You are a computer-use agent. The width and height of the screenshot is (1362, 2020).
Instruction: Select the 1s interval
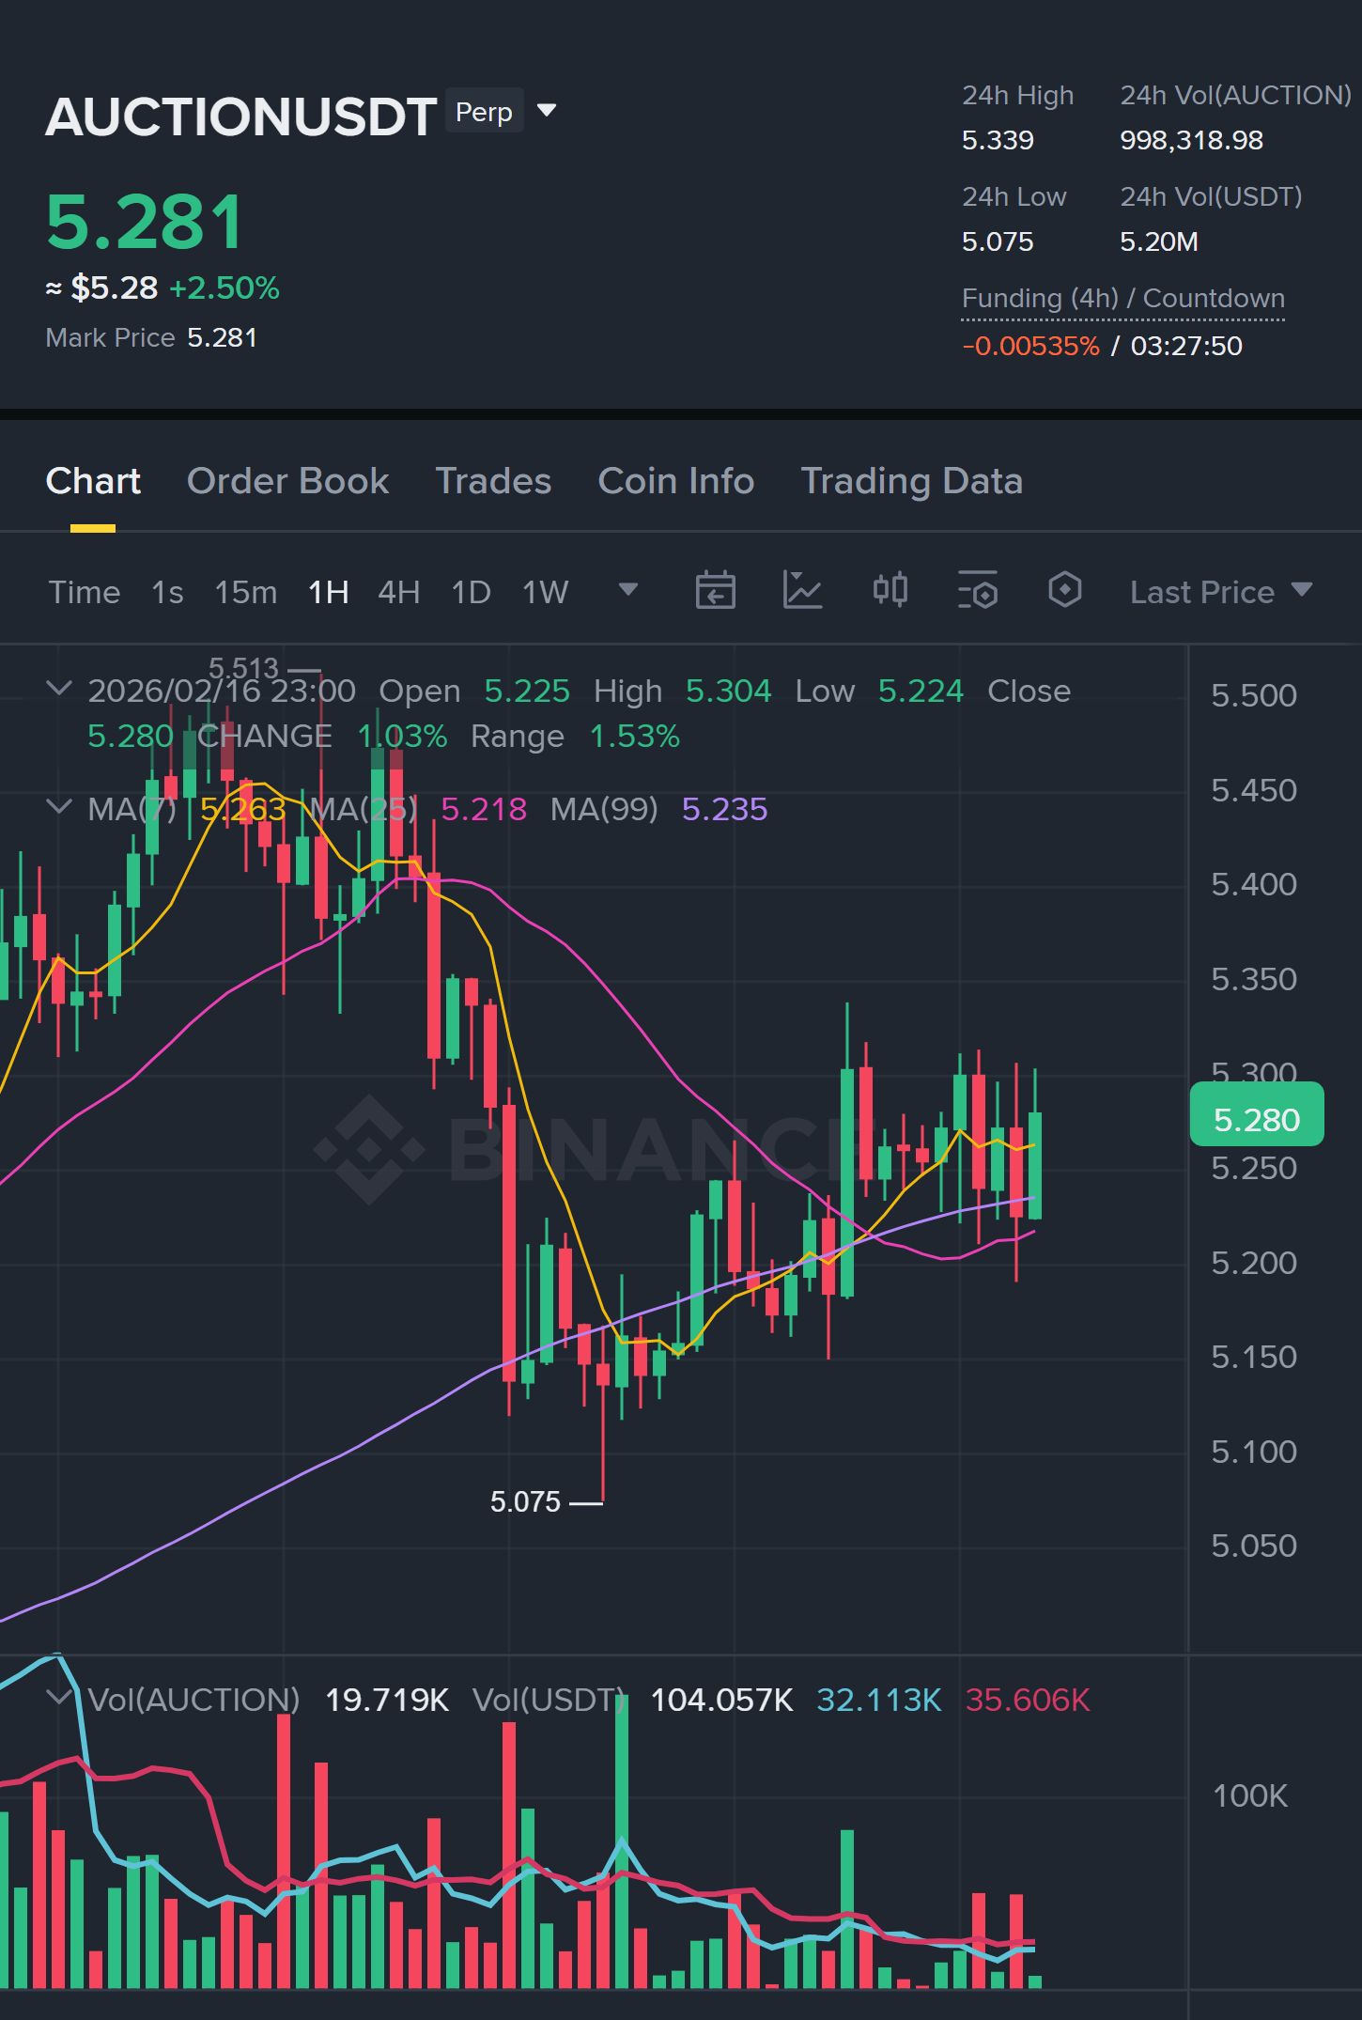tap(167, 592)
